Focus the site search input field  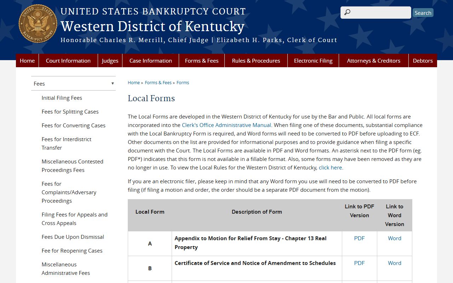(x=376, y=12)
